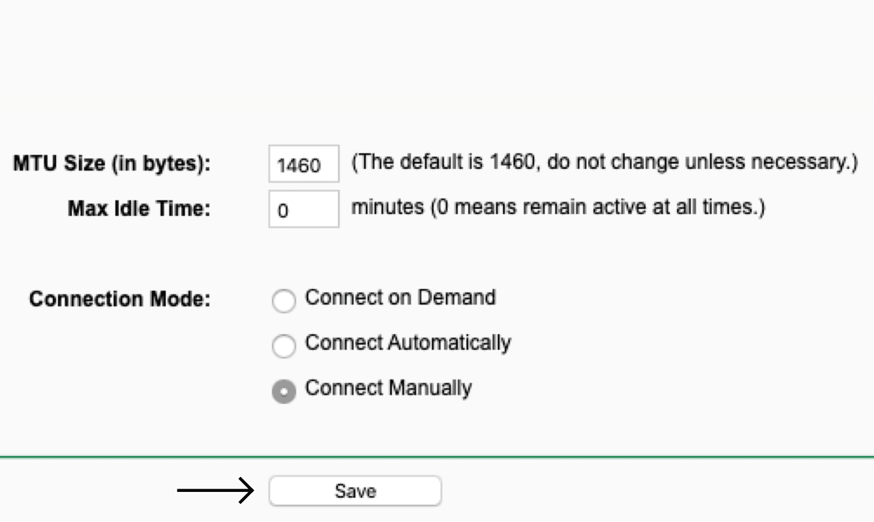Screen dimensions: 874x522
Task: Click the 'minutes (0 means remain active' text
Action: (558, 207)
